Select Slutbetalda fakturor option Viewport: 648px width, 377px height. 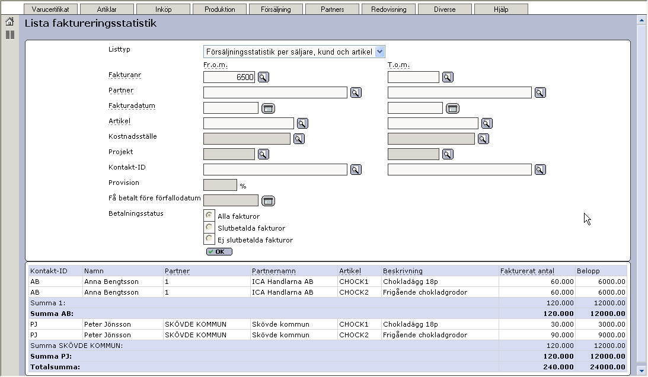[x=209, y=227]
